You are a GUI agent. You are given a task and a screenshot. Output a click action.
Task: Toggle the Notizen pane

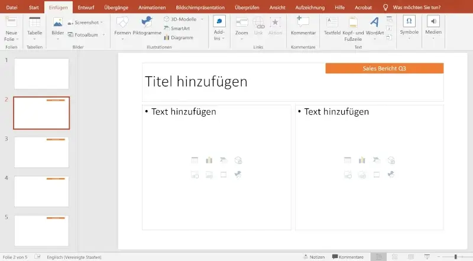(x=314, y=257)
